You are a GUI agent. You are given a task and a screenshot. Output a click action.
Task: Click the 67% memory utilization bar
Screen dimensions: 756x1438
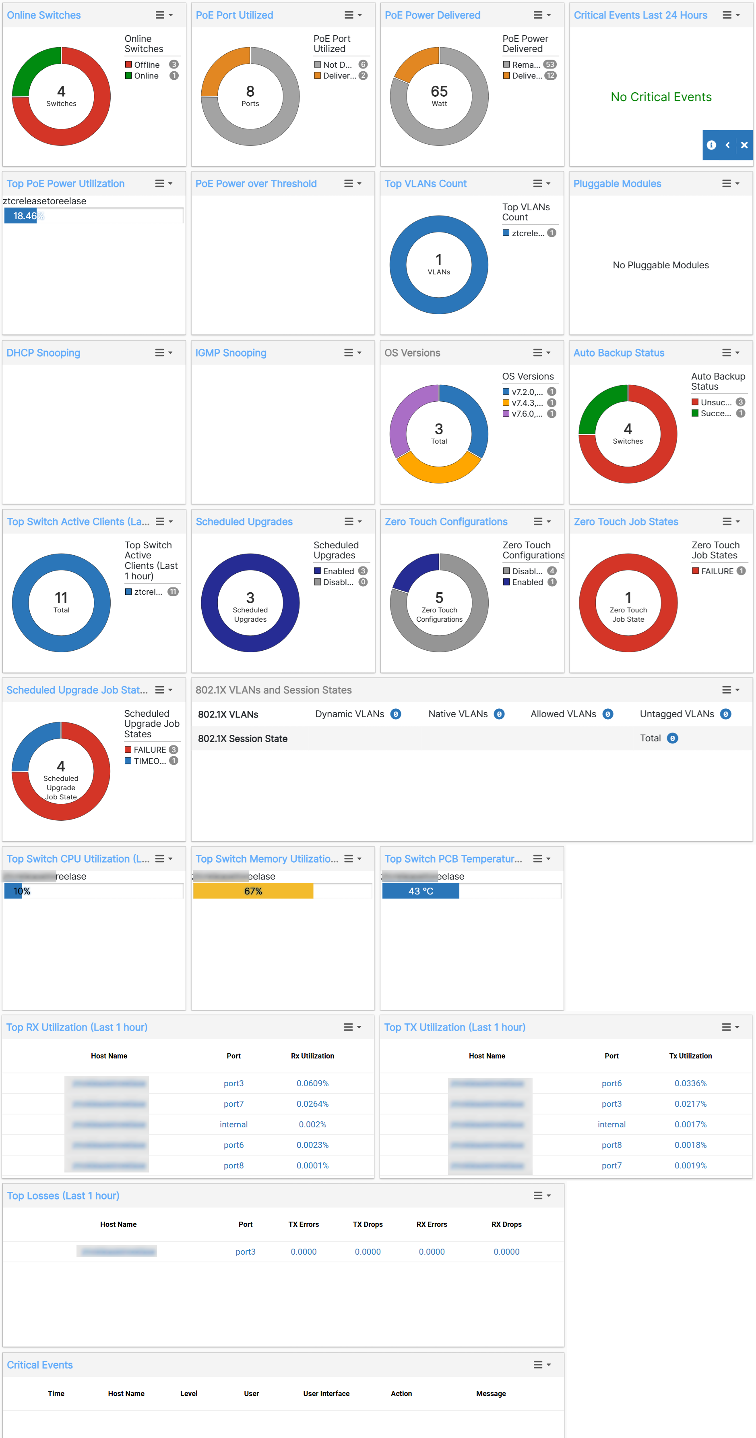click(254, 891)
